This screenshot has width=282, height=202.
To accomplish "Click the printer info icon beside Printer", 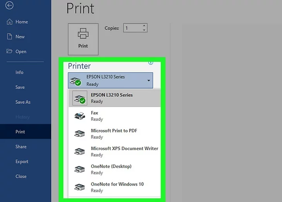I will 151,63.
